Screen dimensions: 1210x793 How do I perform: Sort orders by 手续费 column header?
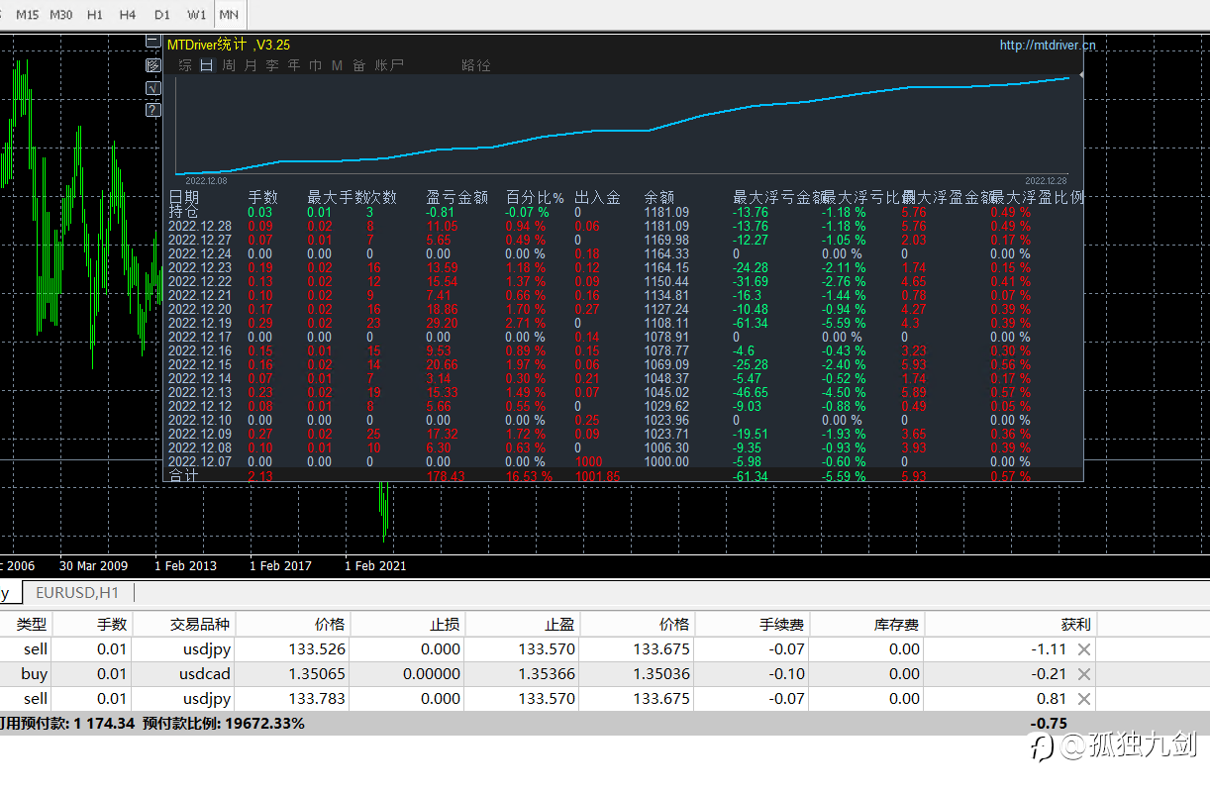tap(782, 624)
